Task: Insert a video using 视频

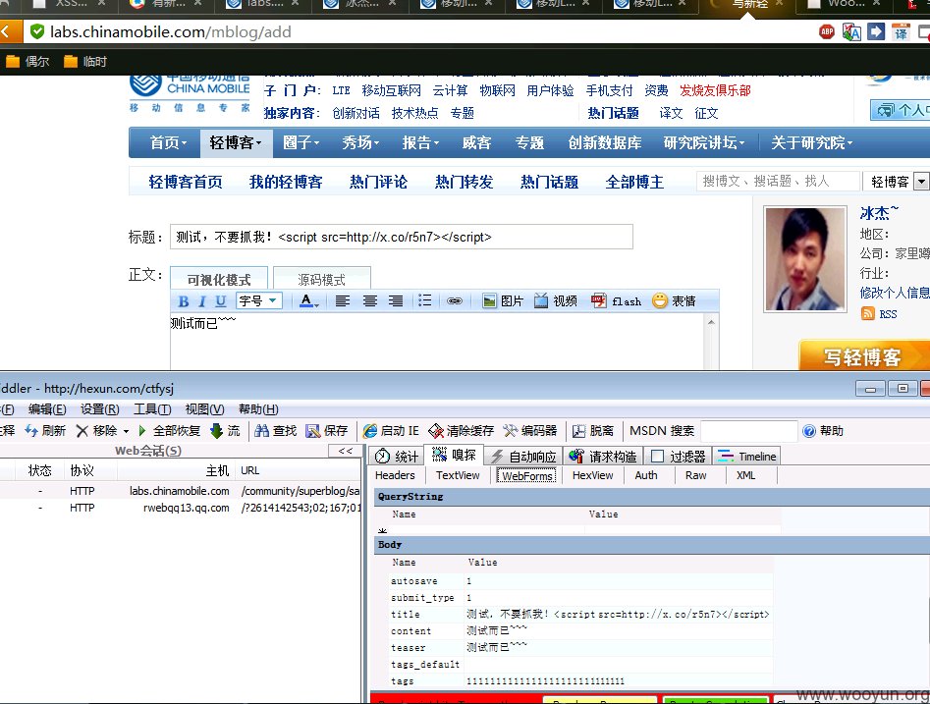Action: click(555, 301)
